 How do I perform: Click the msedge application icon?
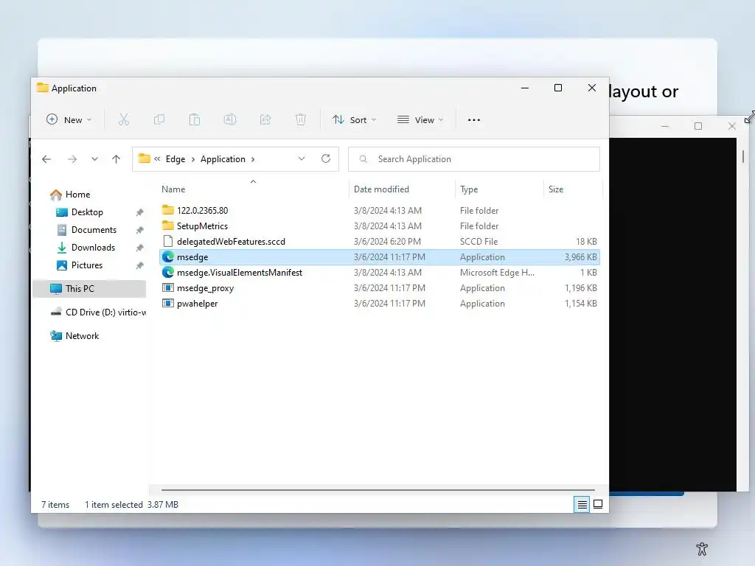[x=167, y=257]
